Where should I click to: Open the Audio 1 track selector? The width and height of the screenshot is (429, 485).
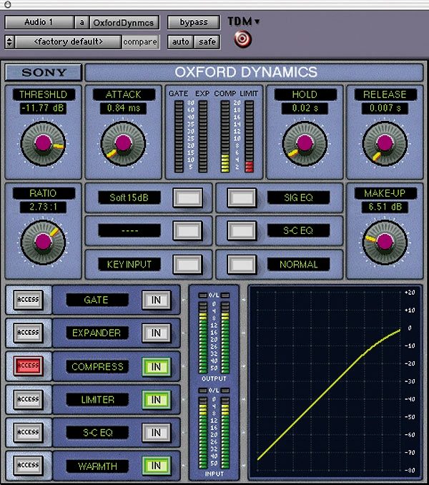click(39, 22)
